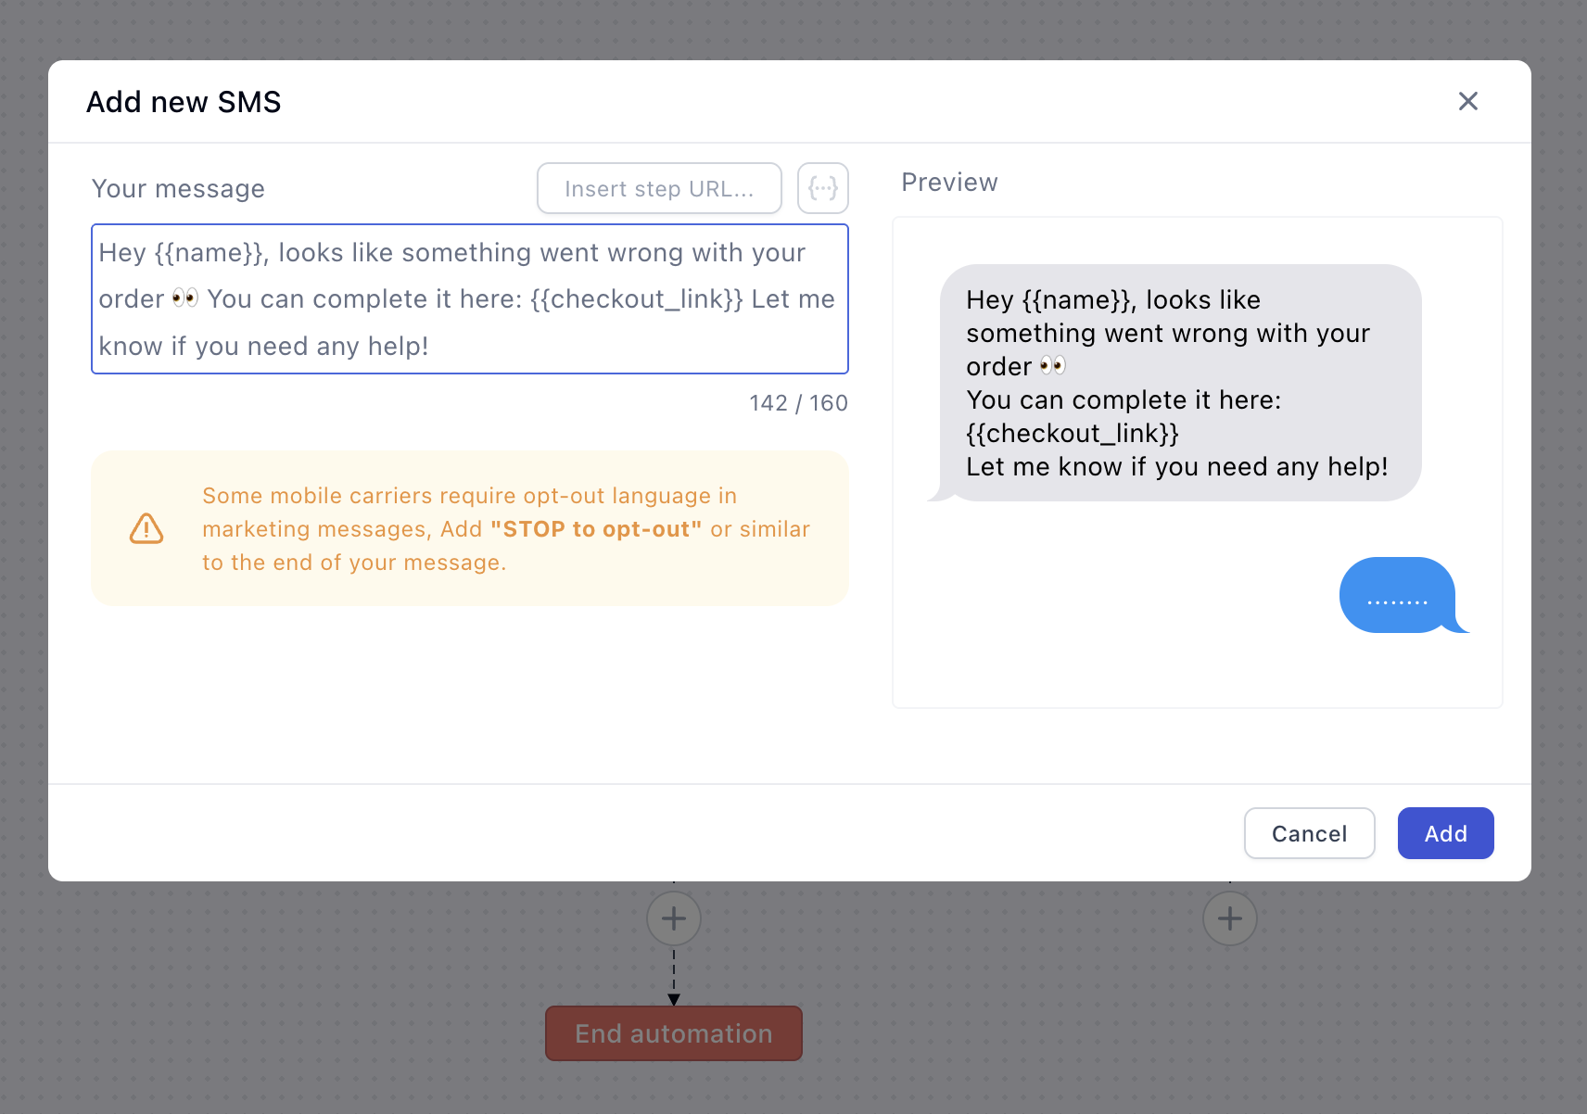Image resolution: width=1587 pixels, height=1114 pixels.
Task: Click the Add new SMS dialog title
Action: [x=184, y=102]
